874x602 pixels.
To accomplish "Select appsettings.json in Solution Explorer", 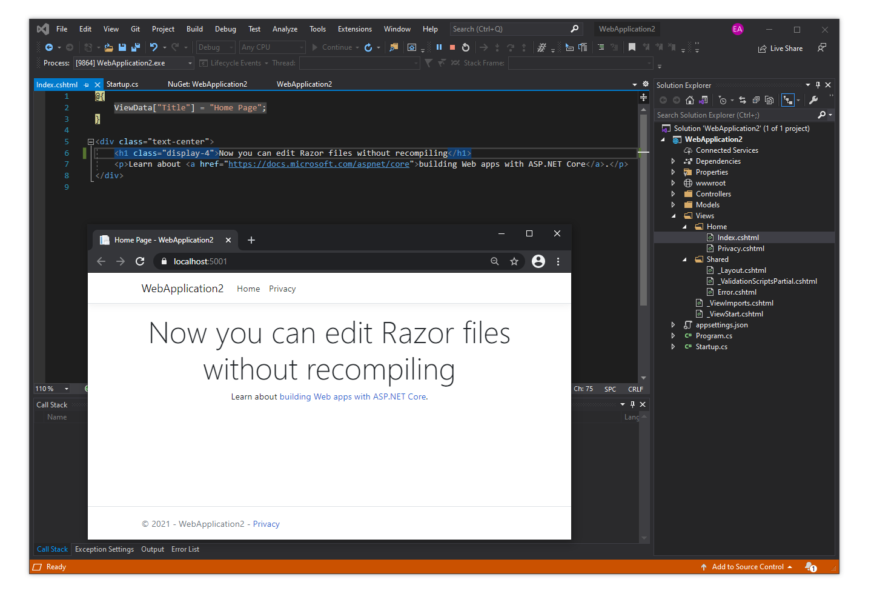I will pyautogui.click(x=721, y=325).
